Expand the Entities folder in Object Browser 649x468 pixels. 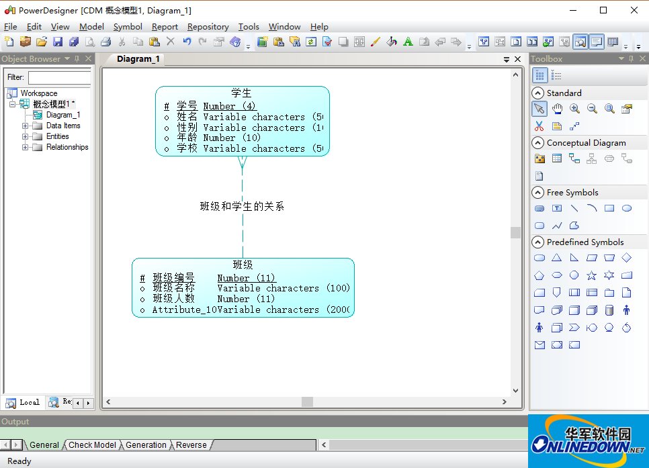pyautogui.click(x=26, y=136)
